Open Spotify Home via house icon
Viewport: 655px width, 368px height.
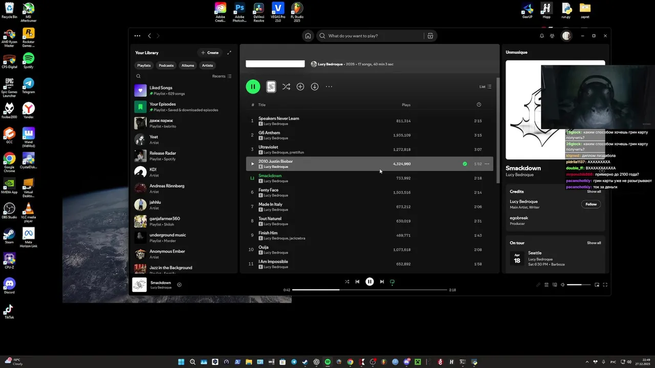pos(308,36)
